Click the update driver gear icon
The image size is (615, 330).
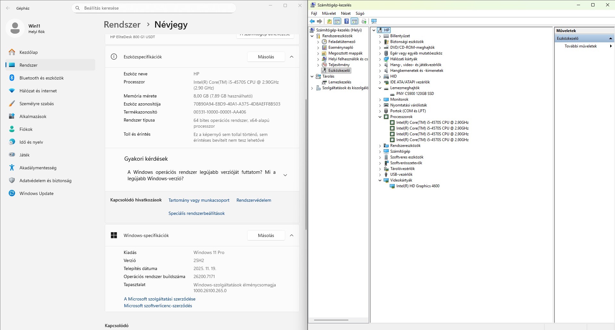click(364, 21)
